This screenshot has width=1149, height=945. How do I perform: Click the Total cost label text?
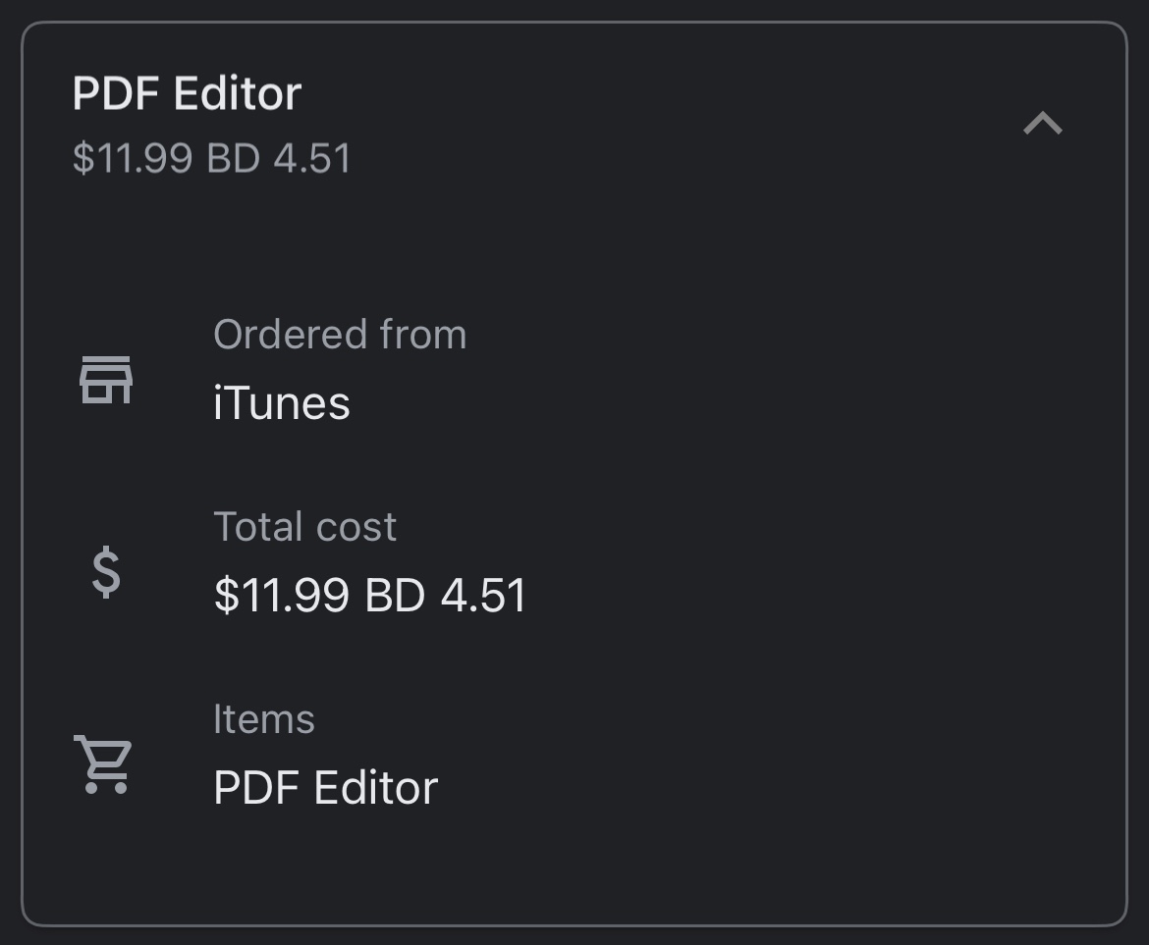click(x=305, y=526)
